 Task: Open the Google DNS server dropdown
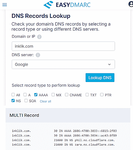pyautogui.click(x=63, y=64)
